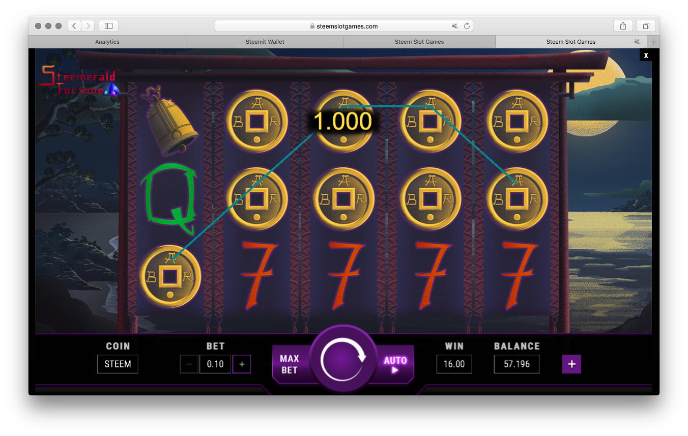Image resolution: width=688 pixels, height=436 pixels.
Task: Go back with Safari's back arrow
Action: point(74,26)
